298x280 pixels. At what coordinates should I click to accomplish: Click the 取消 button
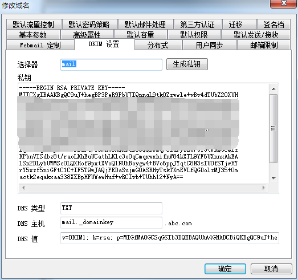click(x=271, y=269)
